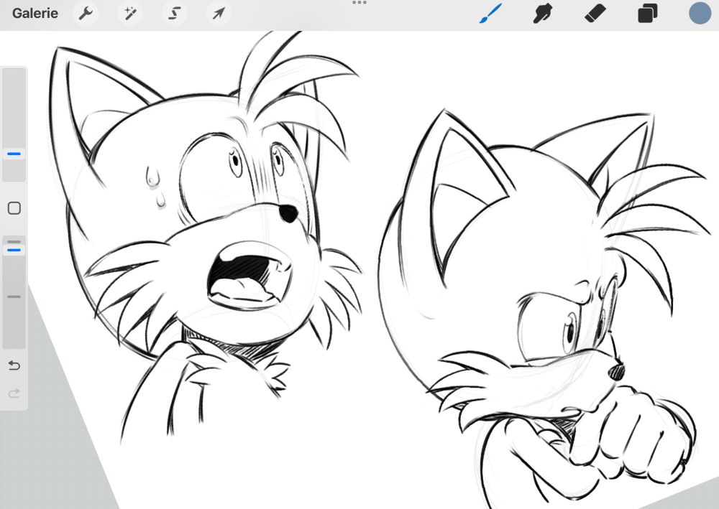Open the Actions wrench menu

pos(86,14)
